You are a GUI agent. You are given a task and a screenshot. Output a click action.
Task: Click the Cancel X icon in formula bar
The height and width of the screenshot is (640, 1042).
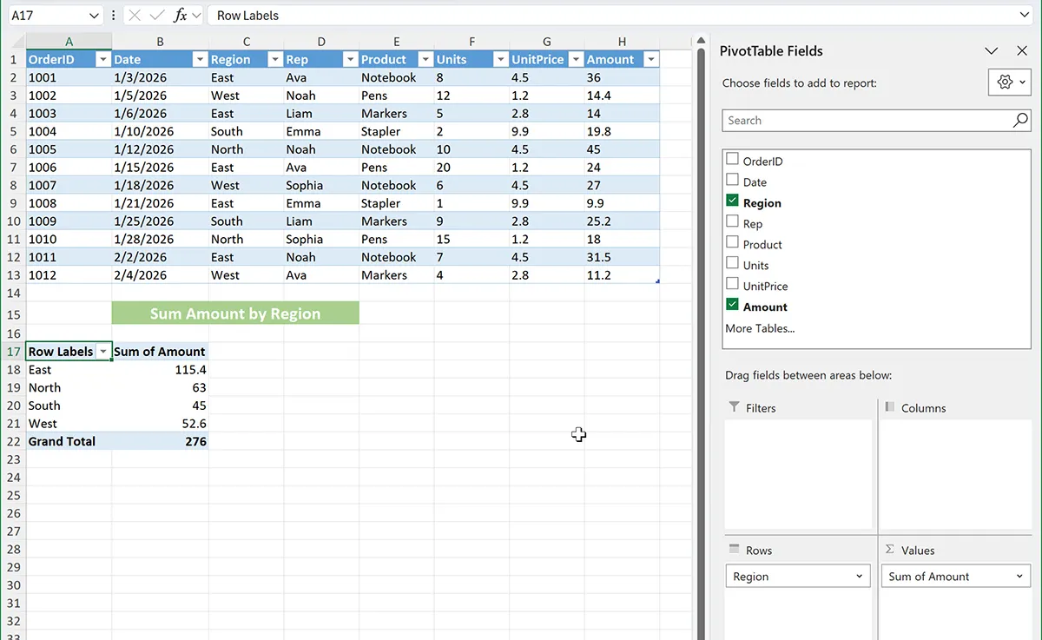click(x=134, y=16)
